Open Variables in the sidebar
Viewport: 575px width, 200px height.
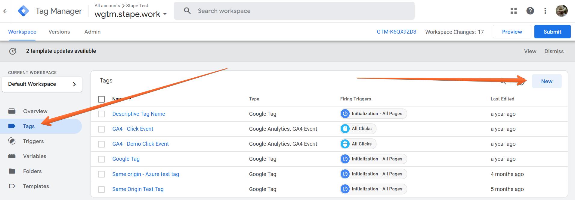(35, 156)
